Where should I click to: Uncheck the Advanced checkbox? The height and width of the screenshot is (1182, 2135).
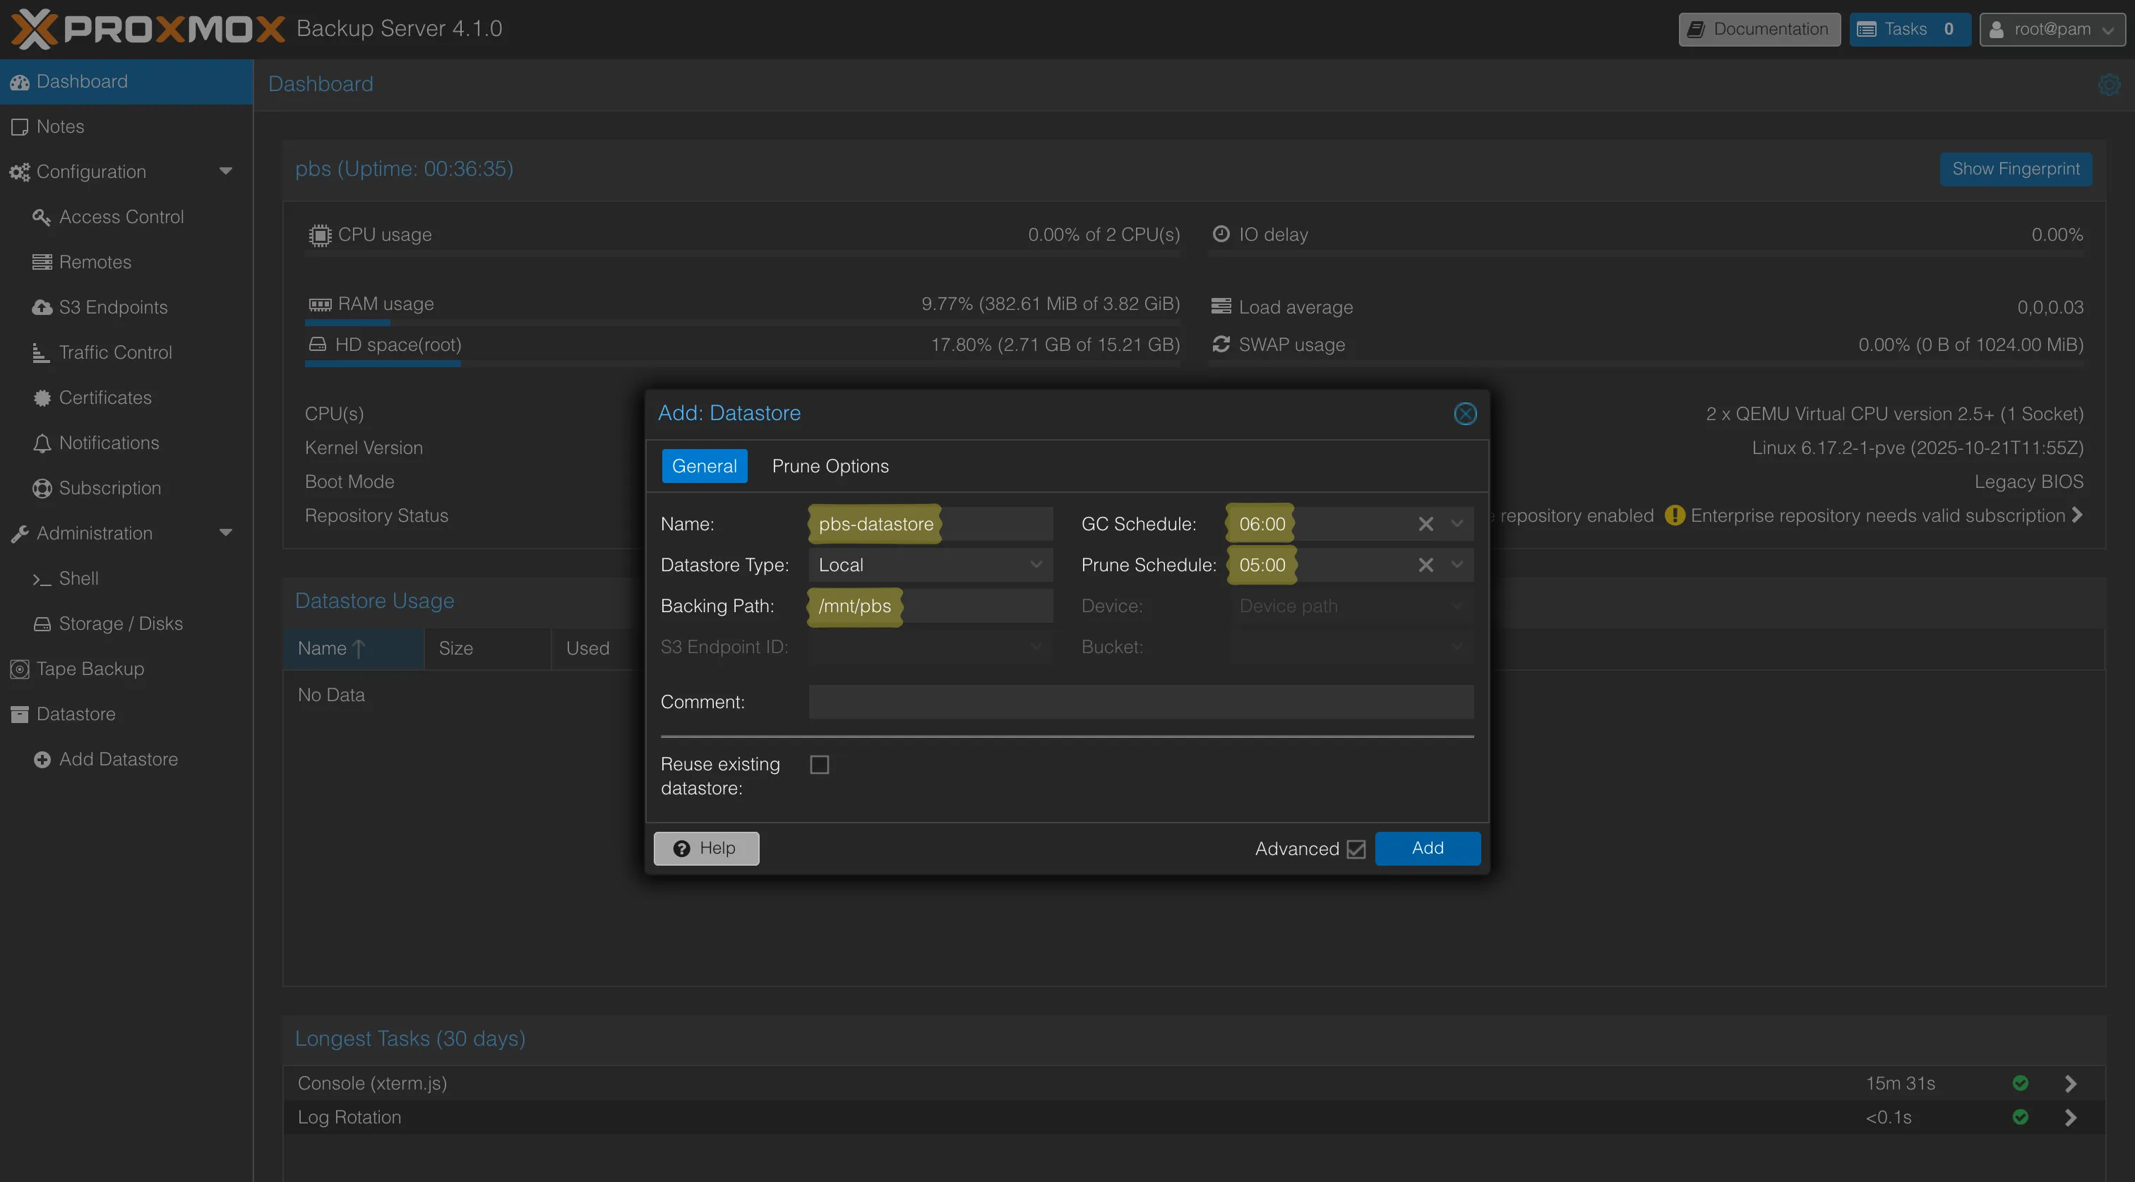point(1356,849)
